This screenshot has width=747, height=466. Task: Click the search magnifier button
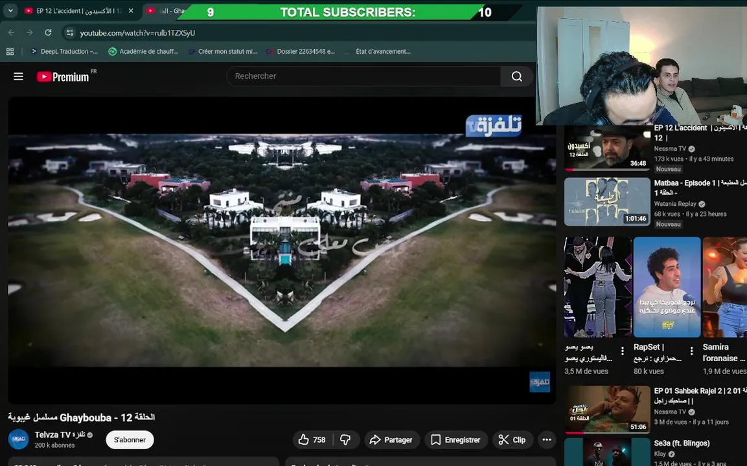517,76
